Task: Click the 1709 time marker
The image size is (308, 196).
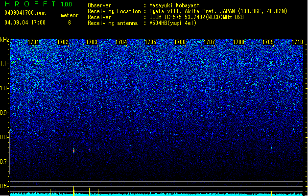Action: point(268,42)
